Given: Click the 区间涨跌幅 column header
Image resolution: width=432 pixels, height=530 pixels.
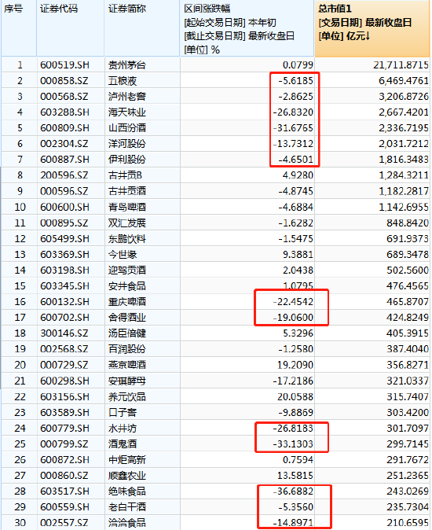Looking at the screenshot, I should tap(247, 28).
